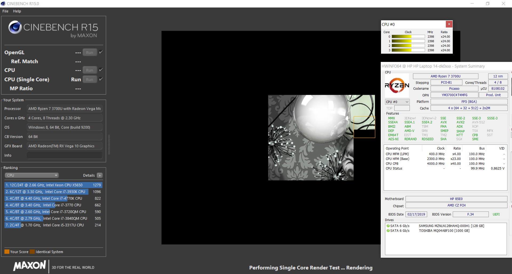512x274 pixels.
Task: Open the File menu
Action: pyautogui.click(x=5, y=11)
